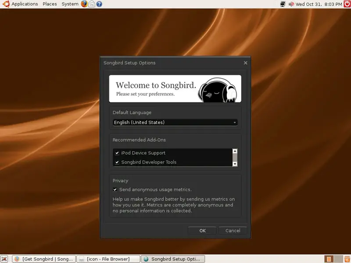Viewport: 351px width, 263px height.
Task: Open the Evolution mail launcher icon
Action: pyautogui.click(x=92, y=4)
